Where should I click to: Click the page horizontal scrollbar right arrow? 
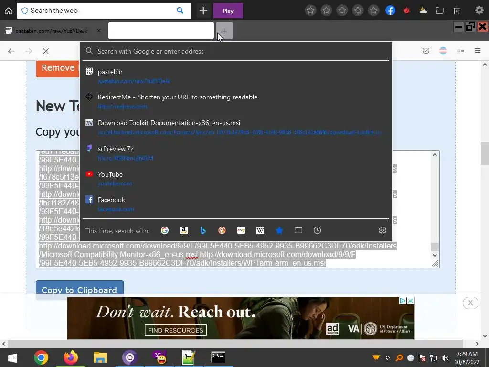(x=477, y=344)
